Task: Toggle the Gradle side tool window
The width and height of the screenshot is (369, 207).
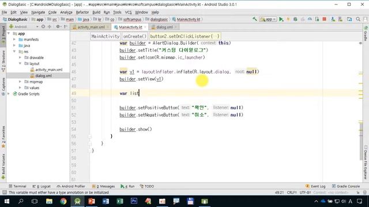Action: 366,33
